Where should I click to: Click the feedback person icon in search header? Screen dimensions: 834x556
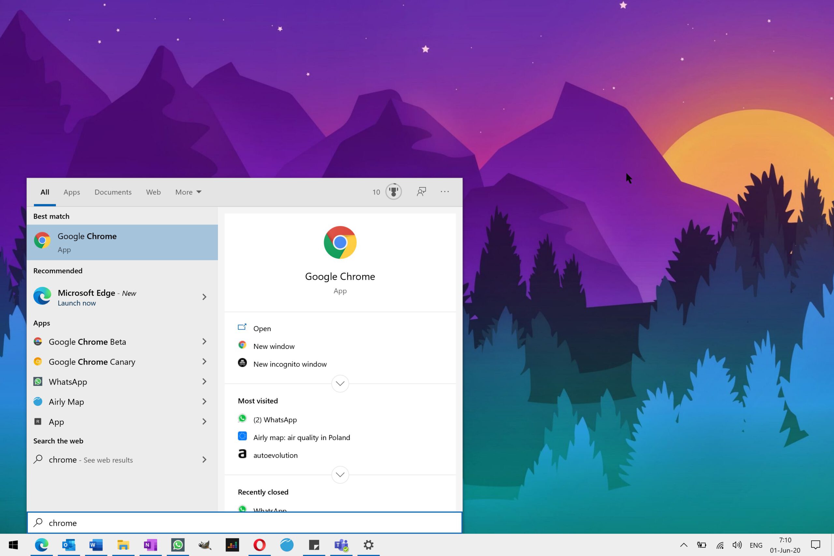(422, 192)
